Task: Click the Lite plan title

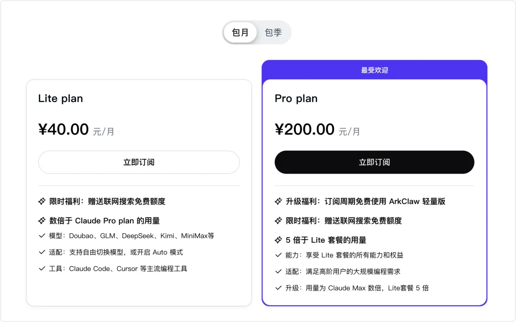Action: pyautogui.click(x=61, y=99)
